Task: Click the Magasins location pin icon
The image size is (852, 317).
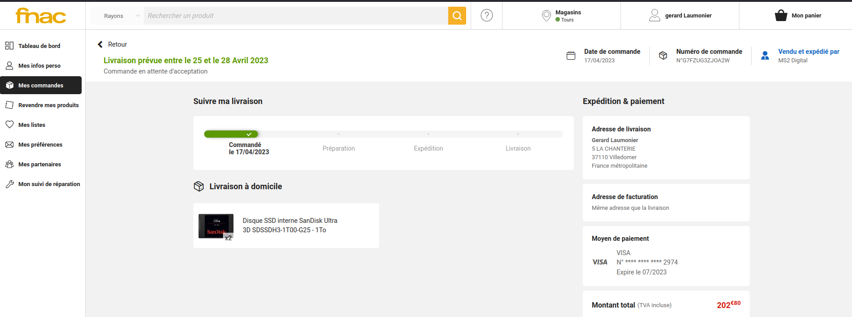Action: (546, 16)
